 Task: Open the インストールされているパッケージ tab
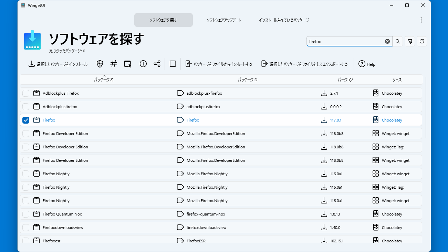pyautogui.click(x=284, y=20)
